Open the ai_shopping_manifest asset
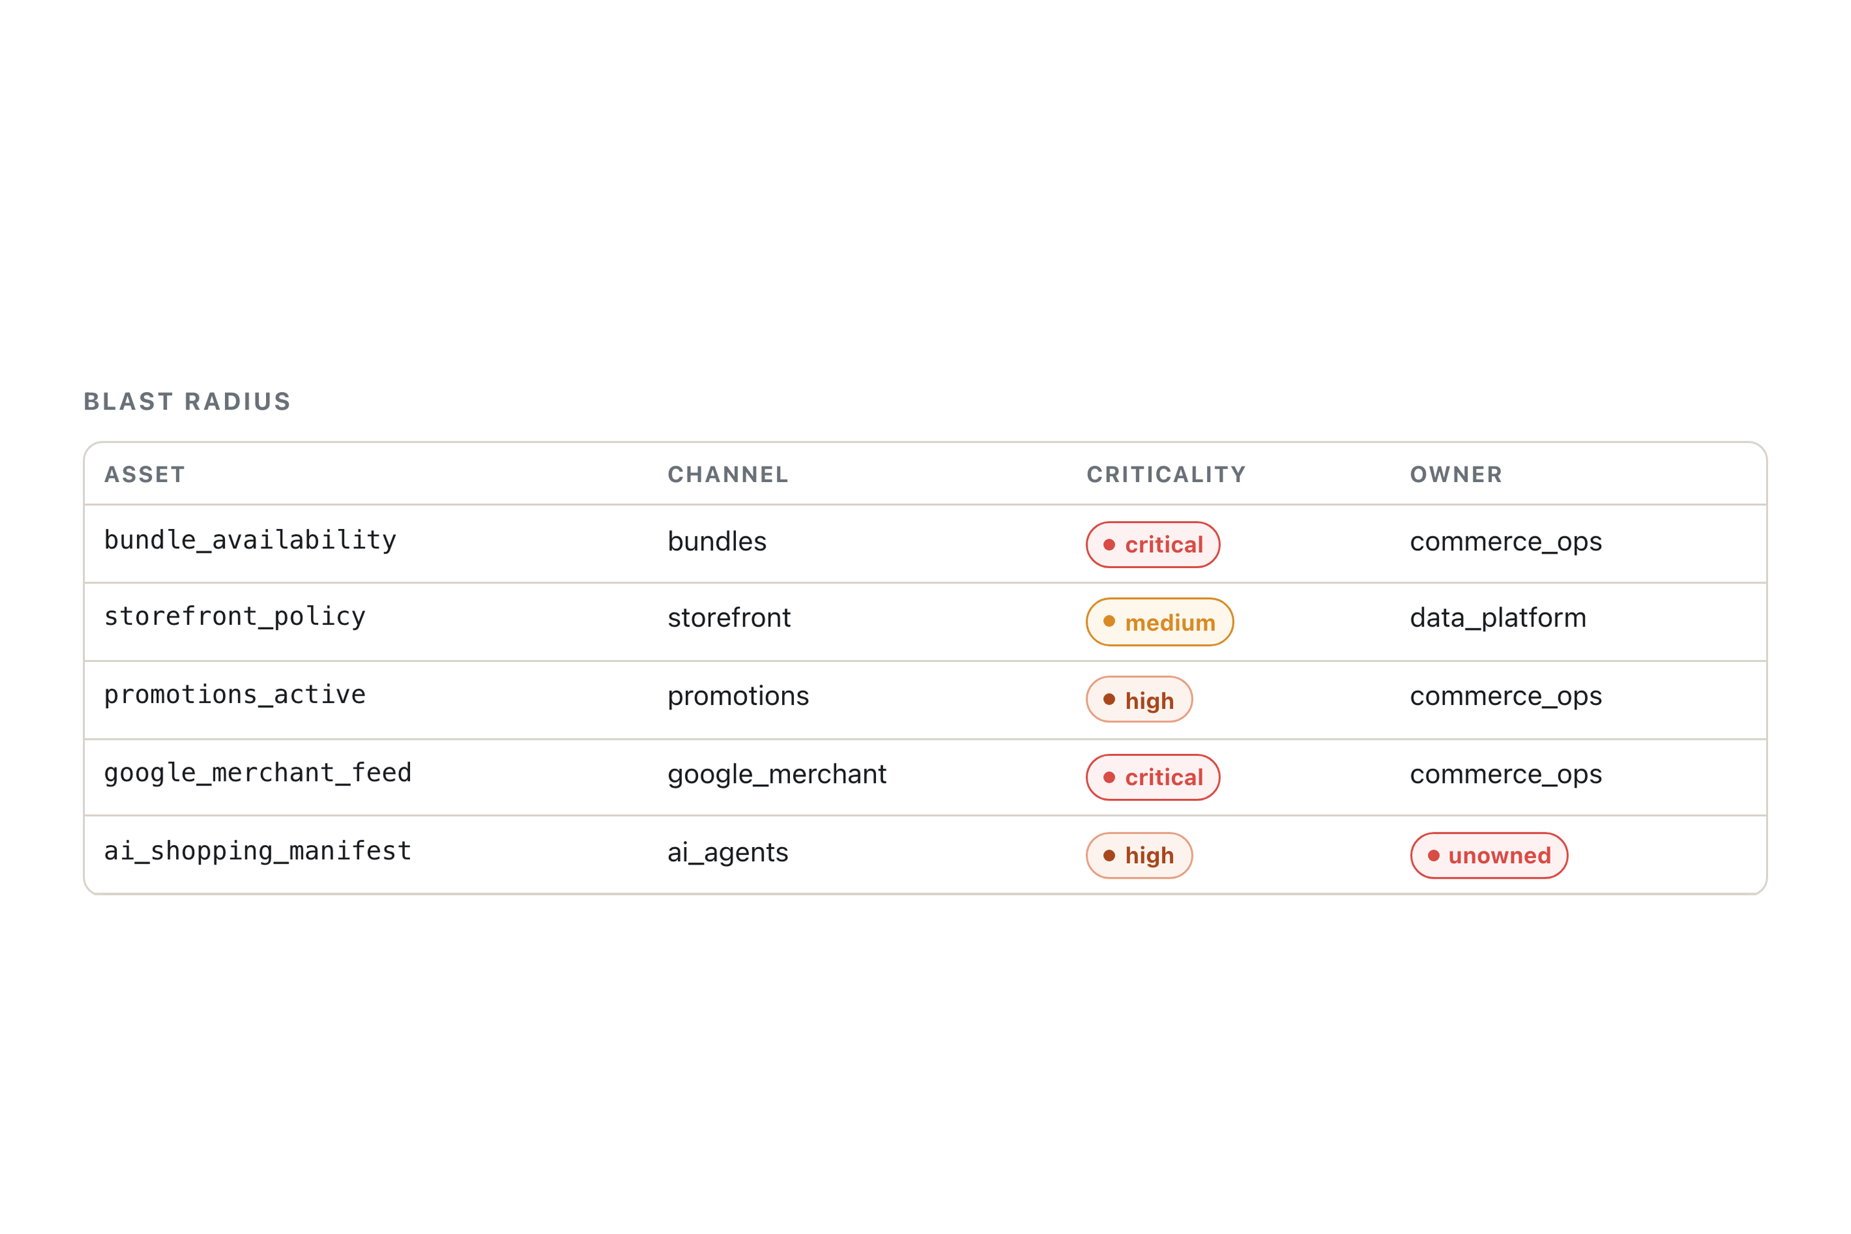Image resolution: width=1851 pixels, height=1234 pixels. tap(257, 851)
